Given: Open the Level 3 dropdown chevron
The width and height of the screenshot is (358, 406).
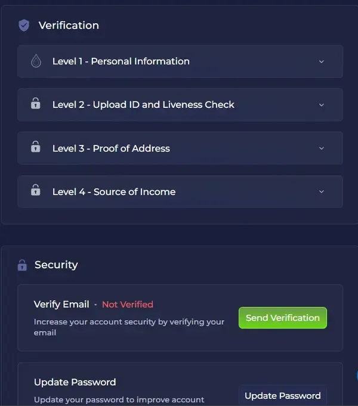Looking at the screenshot, I should click(x=322, y=148).
